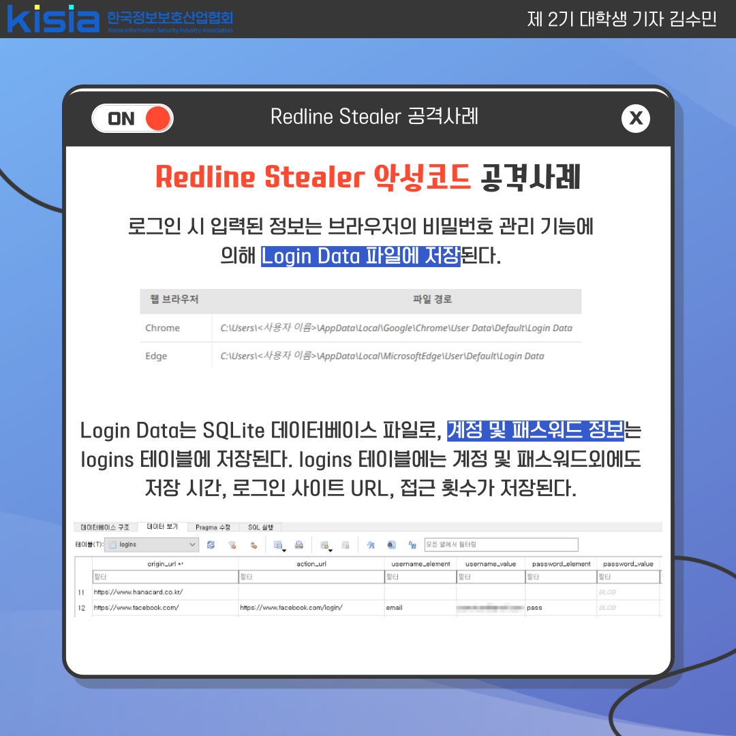The image size is (736, 736).
Task: Click the 테이블(T): label
Action: 89,545
